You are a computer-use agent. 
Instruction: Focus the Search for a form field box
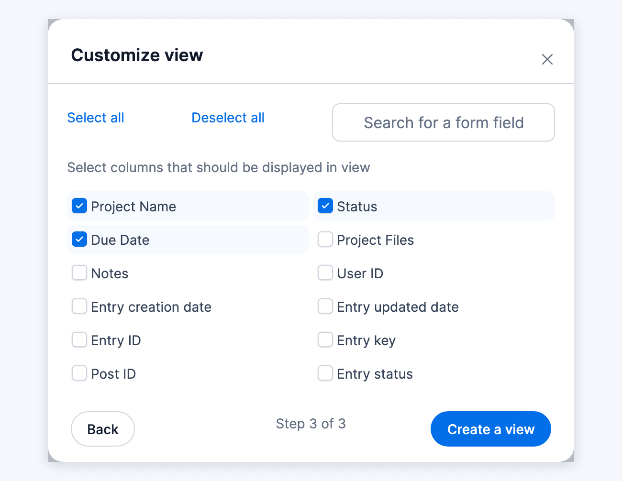(444, 122)
